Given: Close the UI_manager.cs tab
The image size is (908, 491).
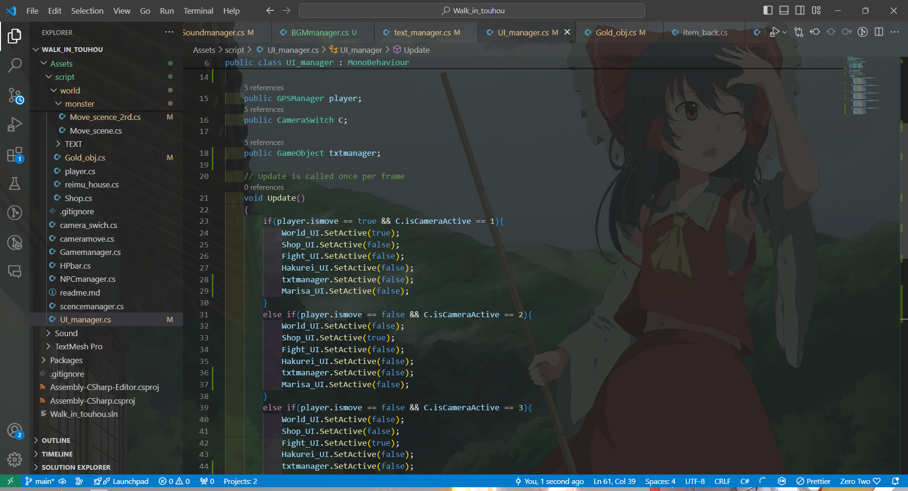Looking at the screenshot, I should point(567,32).
